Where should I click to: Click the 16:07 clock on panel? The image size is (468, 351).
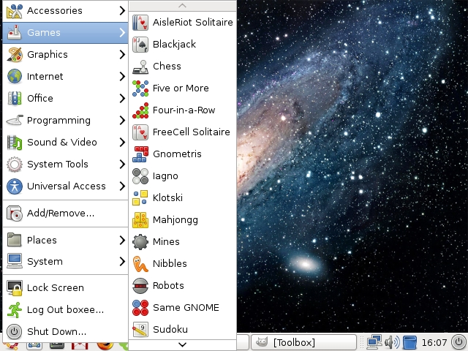(434, 343)
